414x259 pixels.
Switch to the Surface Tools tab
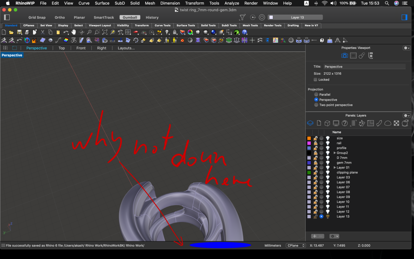tap(186, 25)
